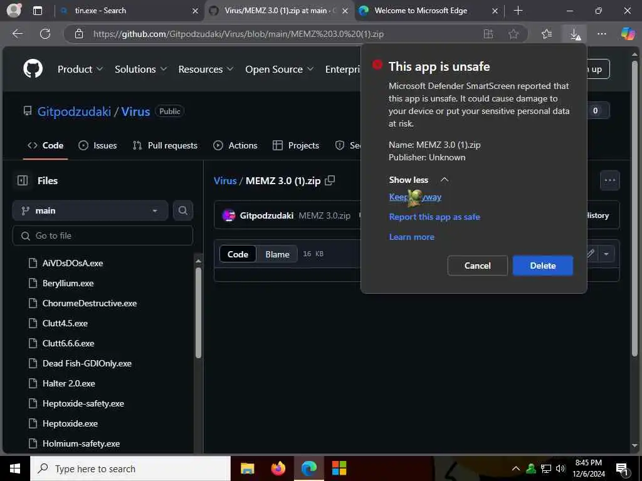Viewport: 642px width, 481px height.
Task: Open Beryllium.exe file
Action: pyautogui.click(x=68, y=283)
